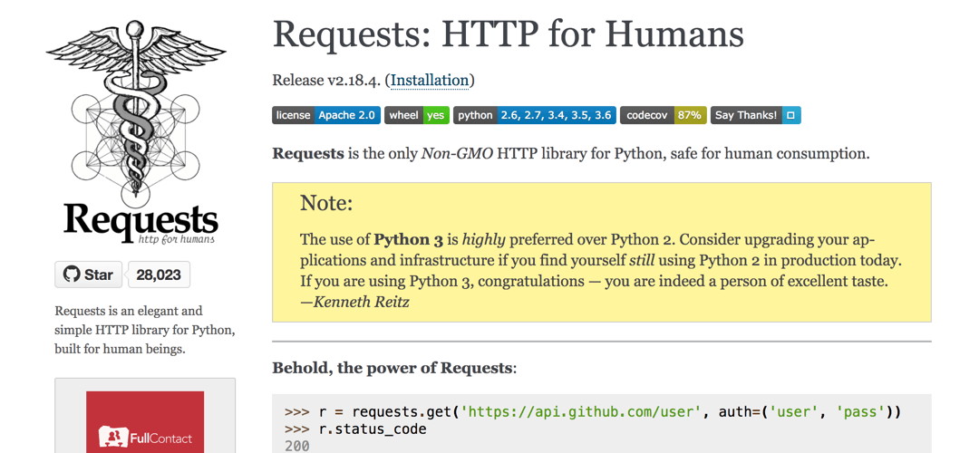Click the '—Kenneth Reitz' signature text
The height and width of the screenshot is (453, 979).
pos(354,302)
